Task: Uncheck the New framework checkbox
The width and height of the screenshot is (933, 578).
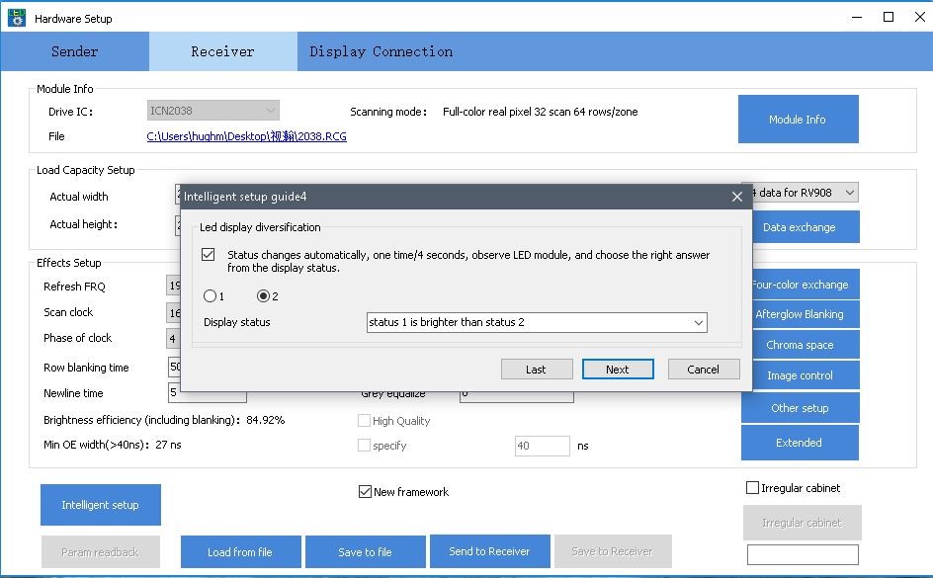Action: click(x=365, y=491)
